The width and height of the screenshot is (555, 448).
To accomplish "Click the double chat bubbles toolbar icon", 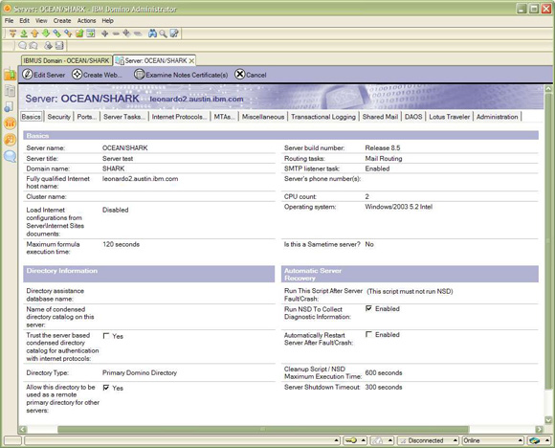I will tap(33, 45).
